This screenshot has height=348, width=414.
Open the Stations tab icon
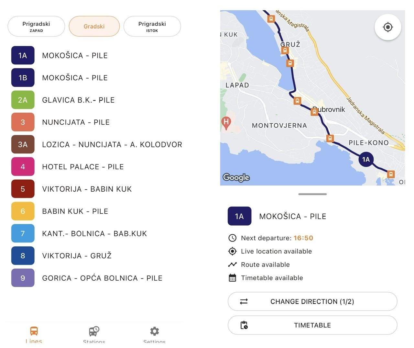pyautogui.click(x=94, y=331)
